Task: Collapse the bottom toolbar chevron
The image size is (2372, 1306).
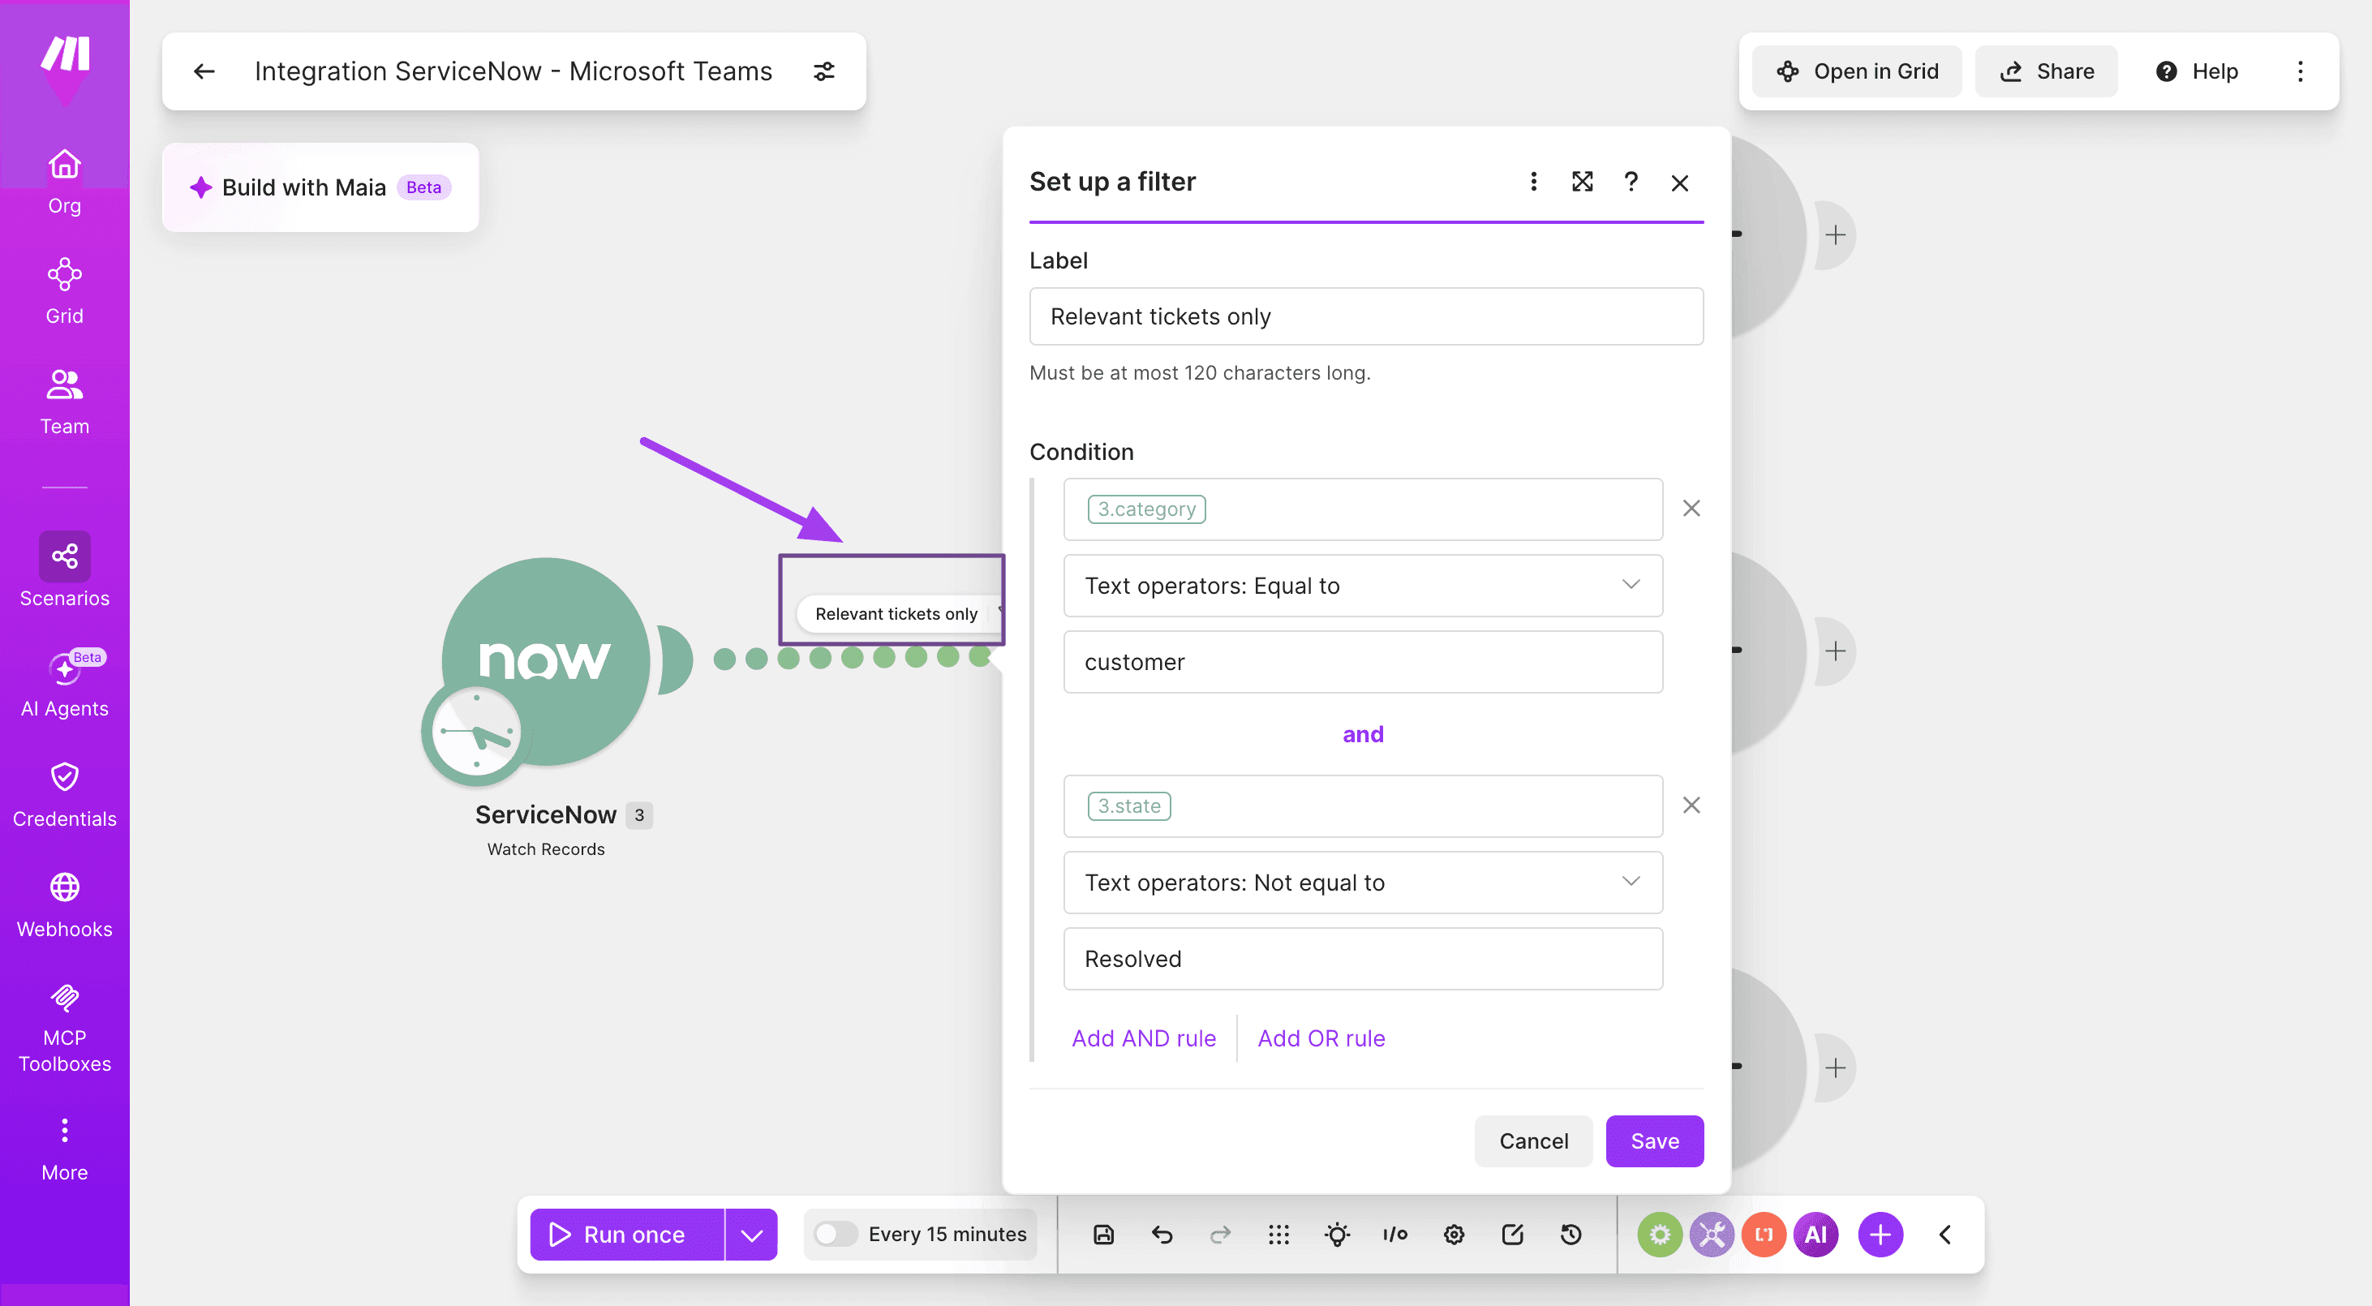Action: 1944,1234
